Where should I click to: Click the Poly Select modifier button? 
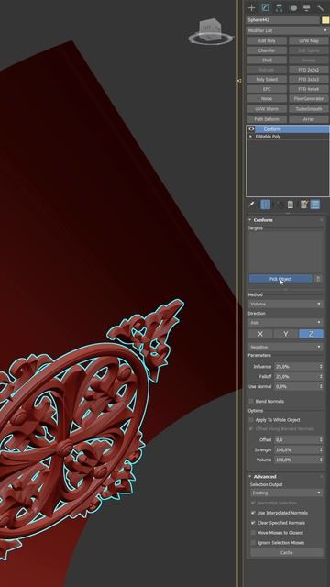[267, 80]
